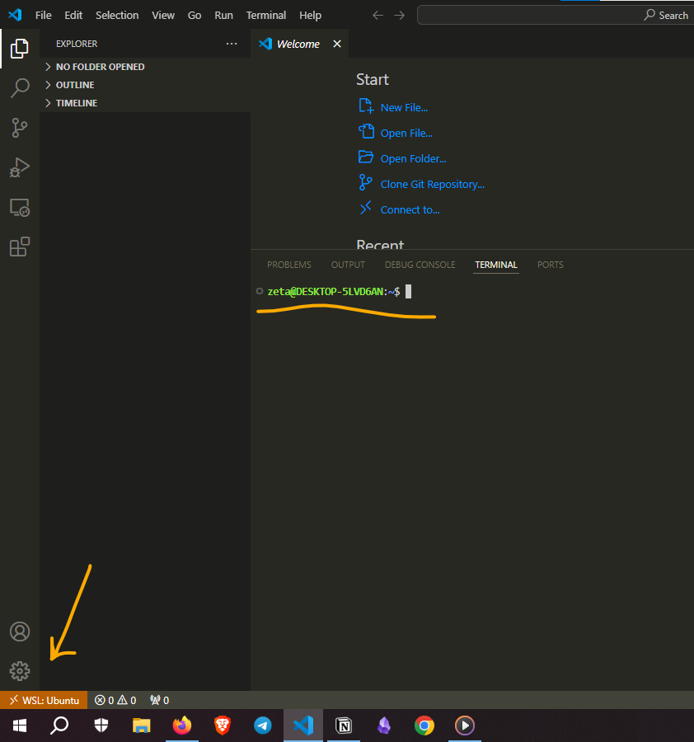The height and width of the screenshot is (742, 694).
Task: Open the Source Control view
Action: coord(20,127)
